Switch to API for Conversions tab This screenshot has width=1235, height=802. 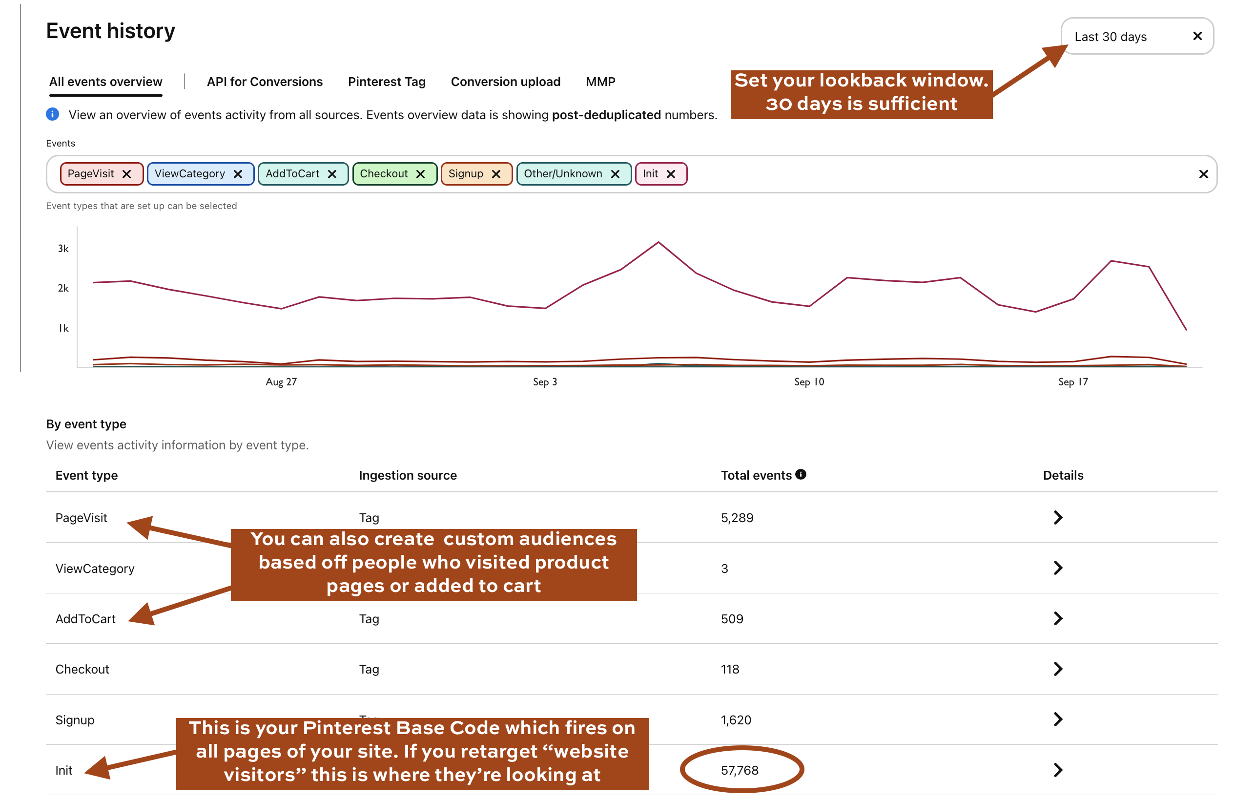(265, 82)
